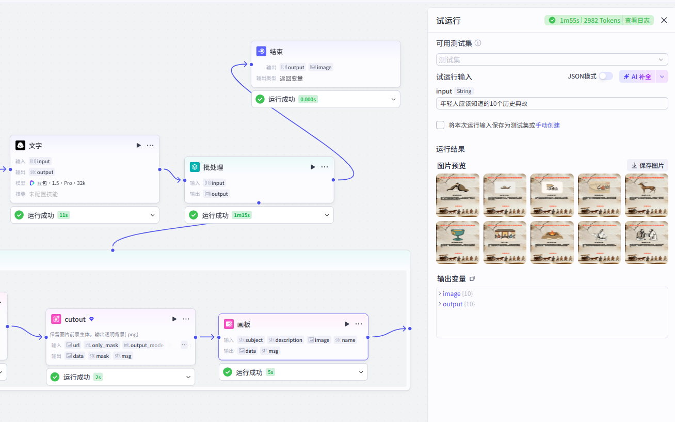Open the goblet preview image thumbnail

tap(458, 242)
